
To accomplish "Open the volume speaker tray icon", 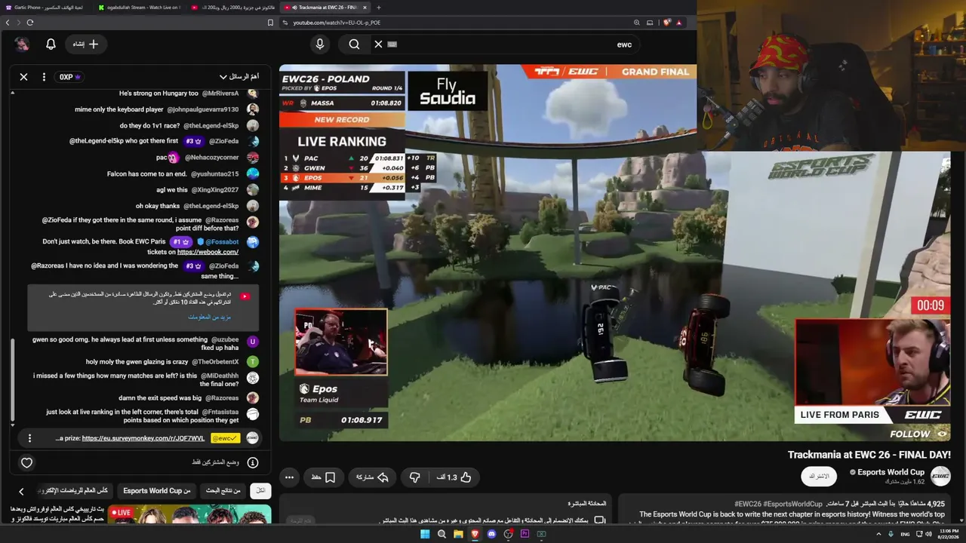I will [x=928, y=534].
